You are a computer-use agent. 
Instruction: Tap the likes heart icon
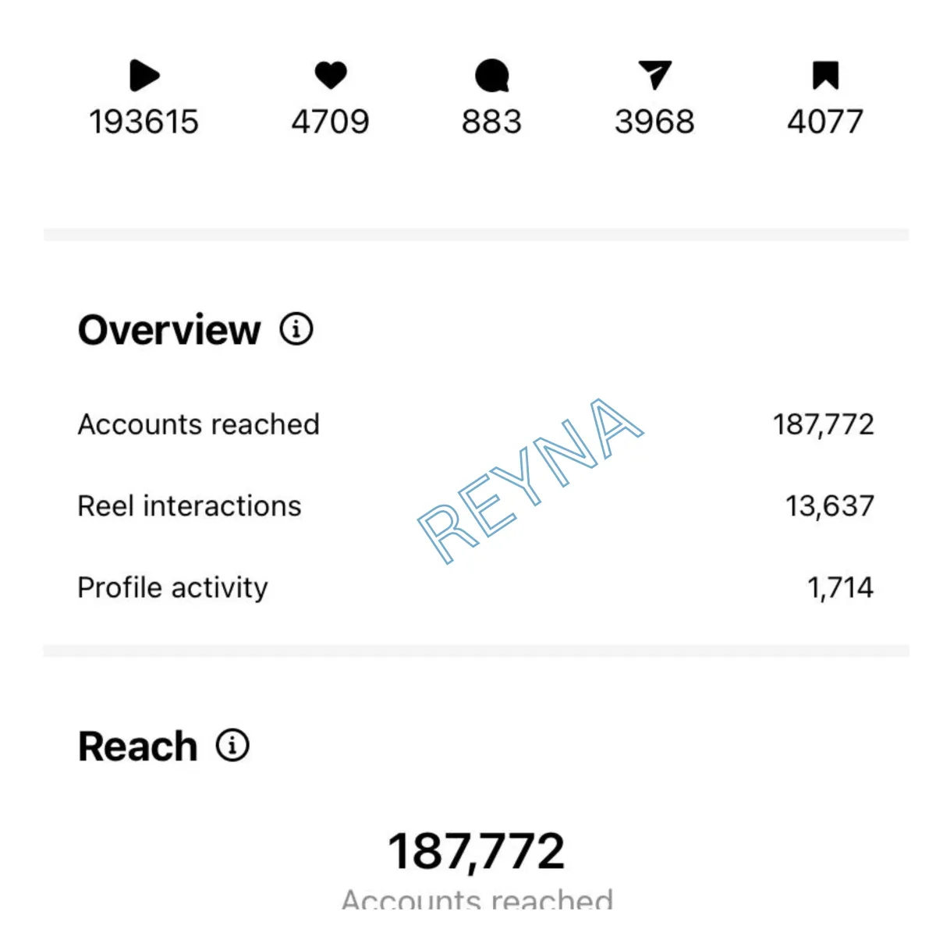click(x=331, y=76)
